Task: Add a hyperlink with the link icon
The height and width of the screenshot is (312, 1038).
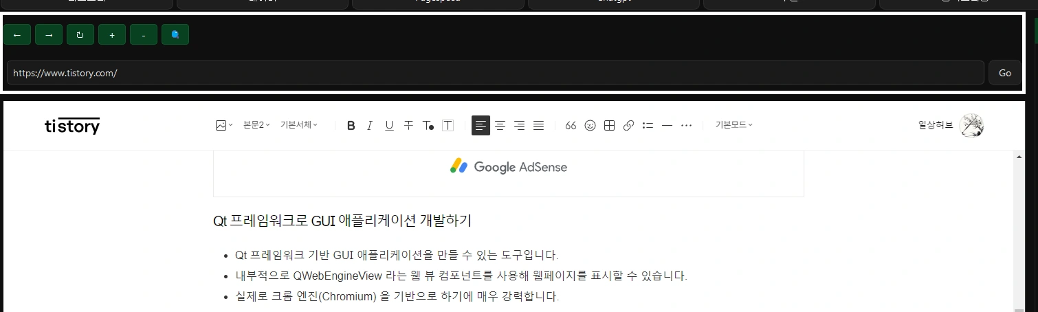Action: pos(628,126)
